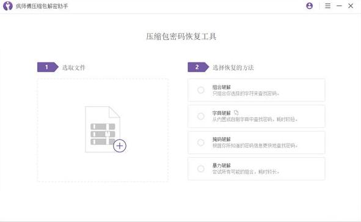Close the 疯师傅压缩包解密助手 window

[351, 6]
